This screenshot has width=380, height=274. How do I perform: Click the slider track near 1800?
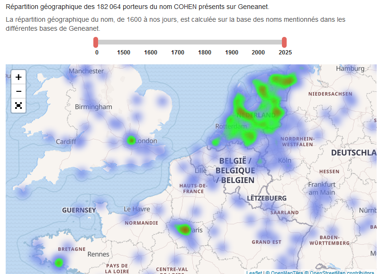pos(205,43)
